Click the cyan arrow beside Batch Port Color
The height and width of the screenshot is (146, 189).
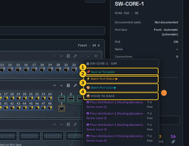pos(115,88)
